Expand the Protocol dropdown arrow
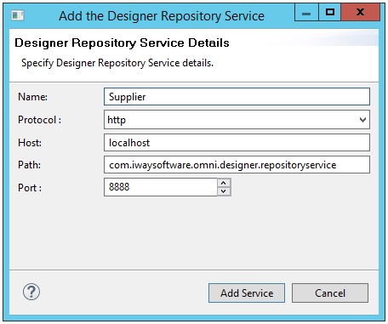Screen dimensions: 388x324 click(x=362, y=120)
